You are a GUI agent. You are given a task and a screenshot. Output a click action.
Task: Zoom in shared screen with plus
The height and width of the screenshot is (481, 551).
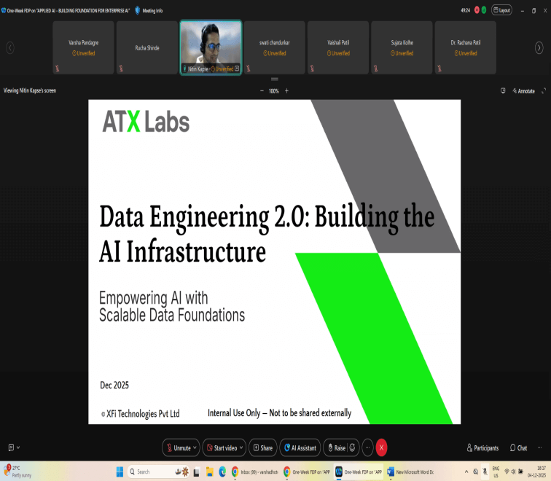click(286, 91)
